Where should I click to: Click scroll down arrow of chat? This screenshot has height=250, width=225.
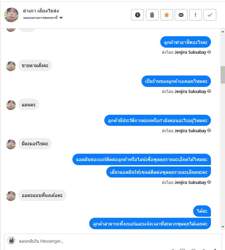point(223,227)
